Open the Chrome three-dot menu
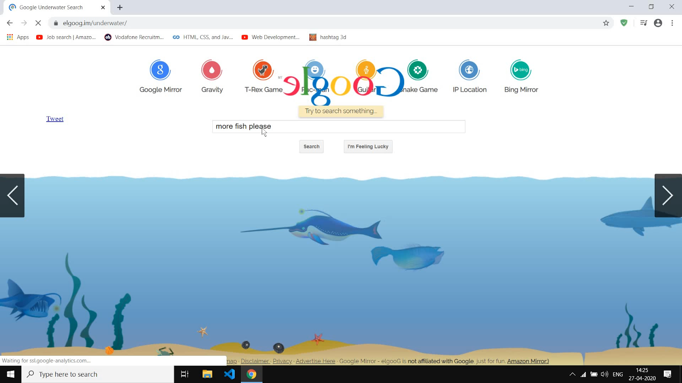 (x=672, y=23)
